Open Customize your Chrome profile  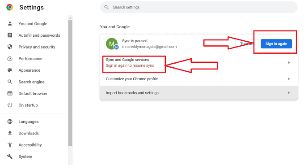(x=199, y=79)
